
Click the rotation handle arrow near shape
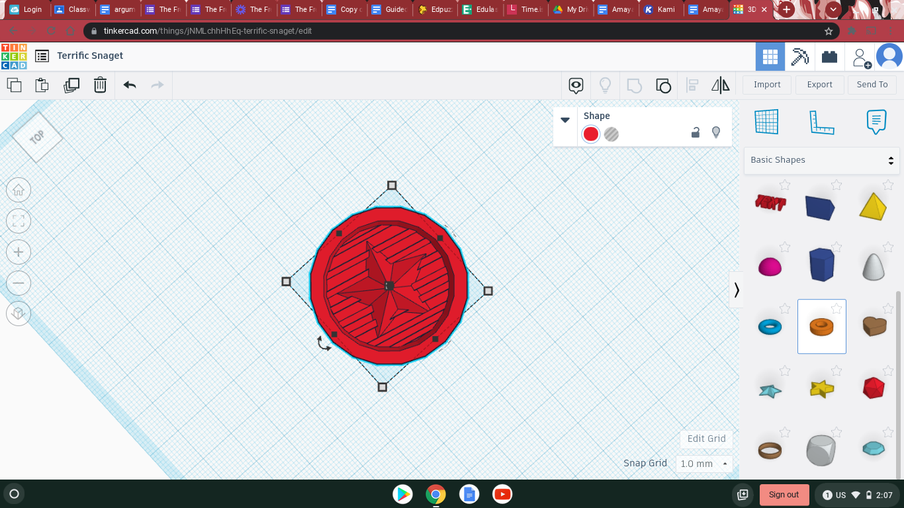[324, 343]
